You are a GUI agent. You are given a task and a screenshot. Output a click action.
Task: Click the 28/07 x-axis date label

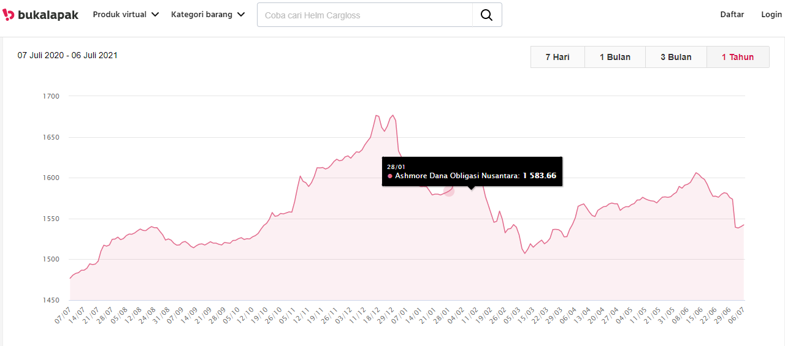click(x=105, y=315)
